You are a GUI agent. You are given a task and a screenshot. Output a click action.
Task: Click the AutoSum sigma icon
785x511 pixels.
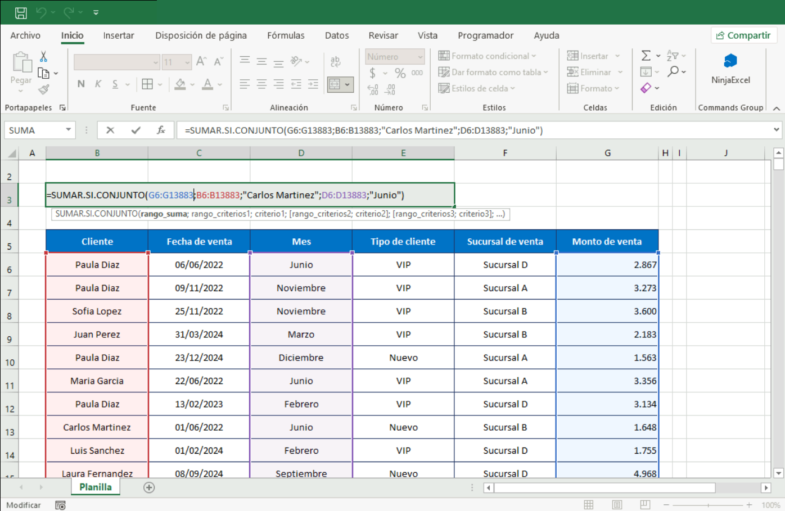pyautogui.click(x=646, y=56)
